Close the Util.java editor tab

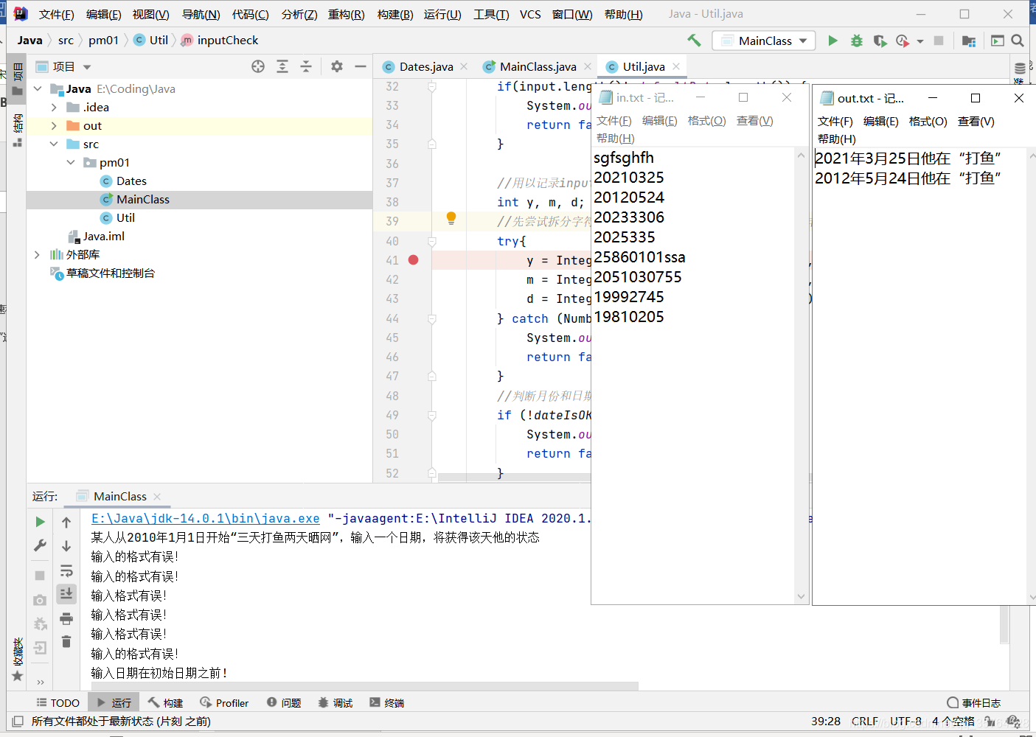(x=676, y=66)
